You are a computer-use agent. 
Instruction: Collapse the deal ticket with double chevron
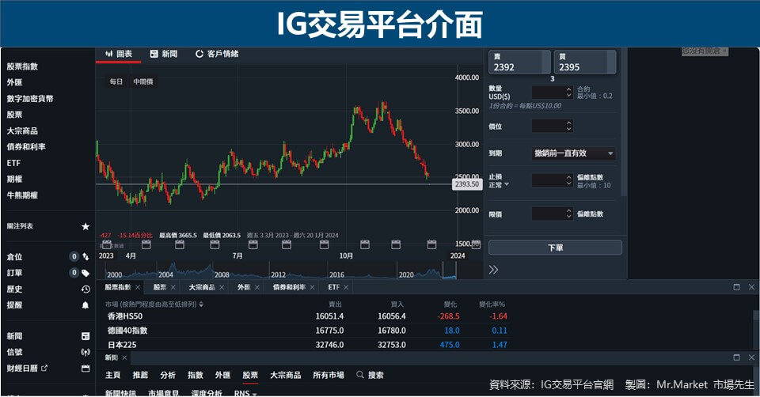(493, 270)
